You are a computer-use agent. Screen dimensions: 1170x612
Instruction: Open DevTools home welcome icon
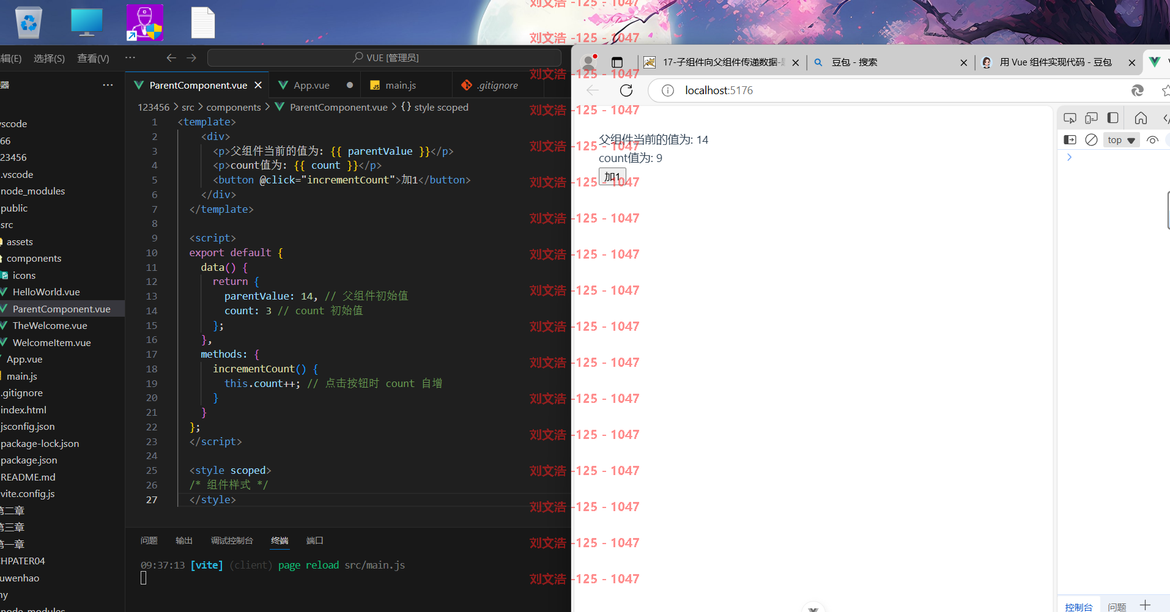tap(1141, 118)
